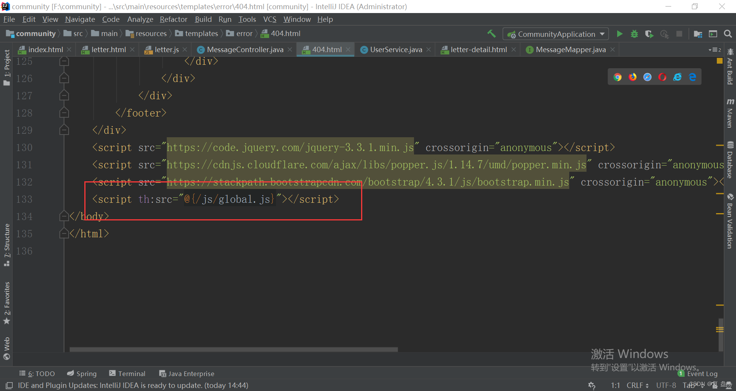Viewport: 736px width, 391px height.
Task: Open the Refactor menu
Action: coord(173,19)
